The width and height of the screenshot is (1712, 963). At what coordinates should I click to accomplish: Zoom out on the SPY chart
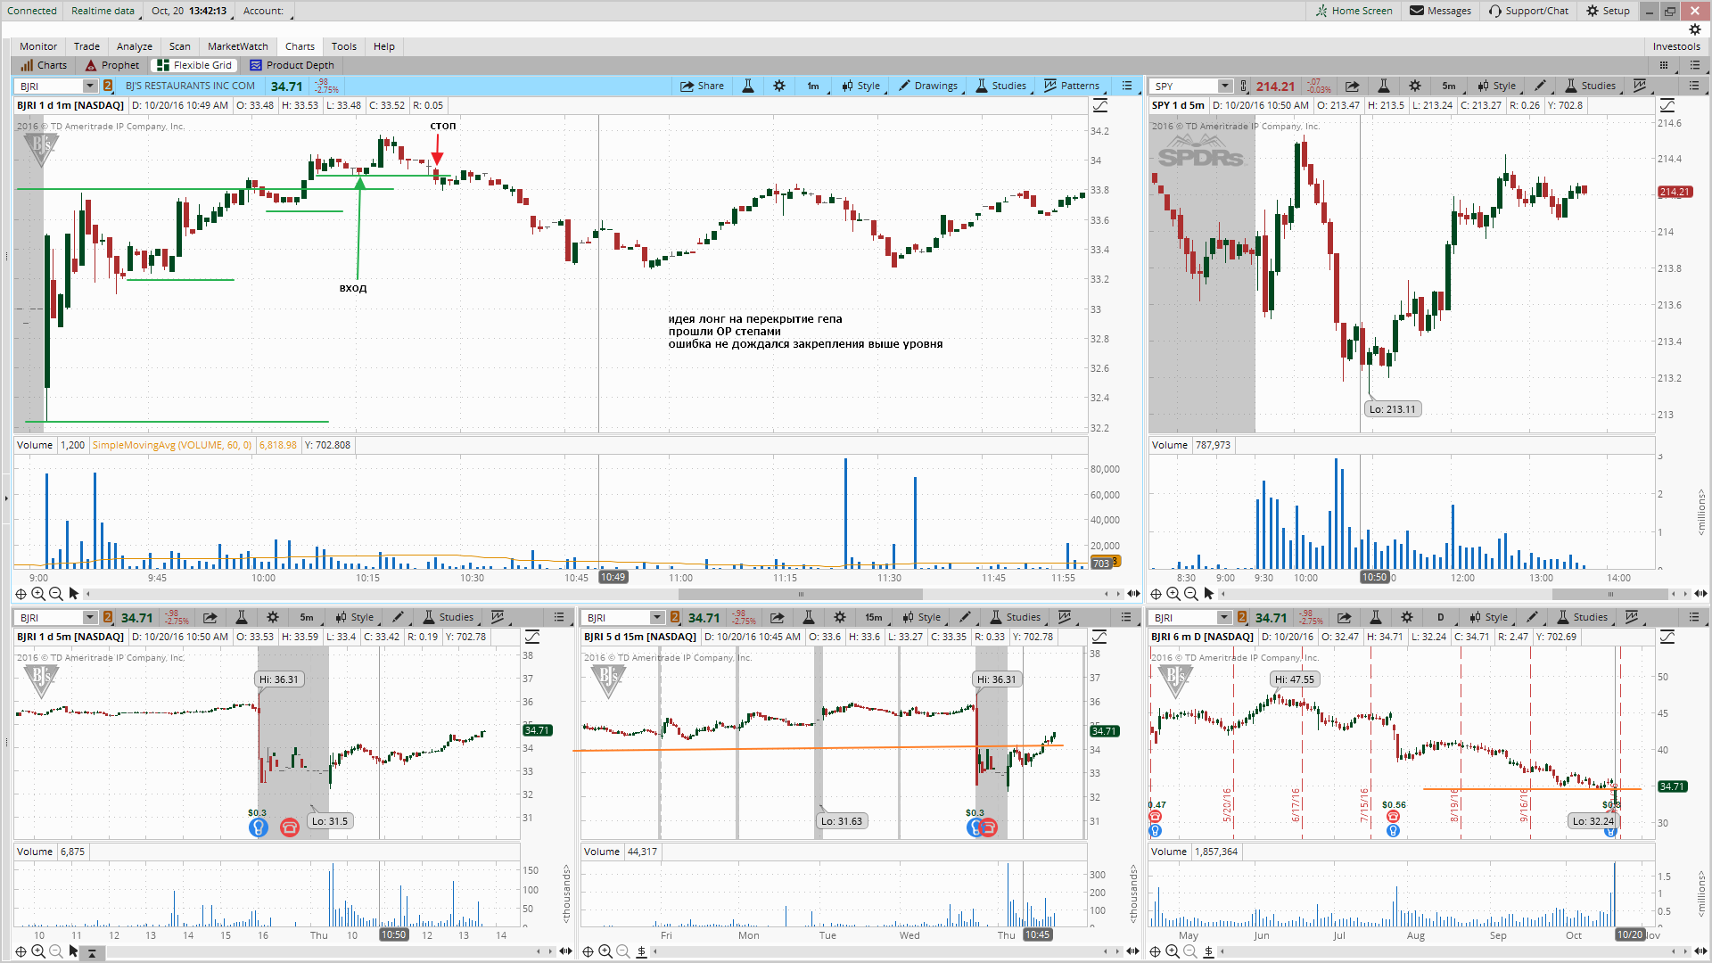coord(1191,594)
